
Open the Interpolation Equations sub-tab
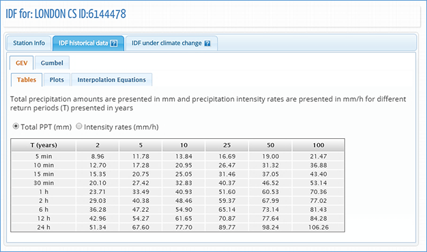point(112,80)
